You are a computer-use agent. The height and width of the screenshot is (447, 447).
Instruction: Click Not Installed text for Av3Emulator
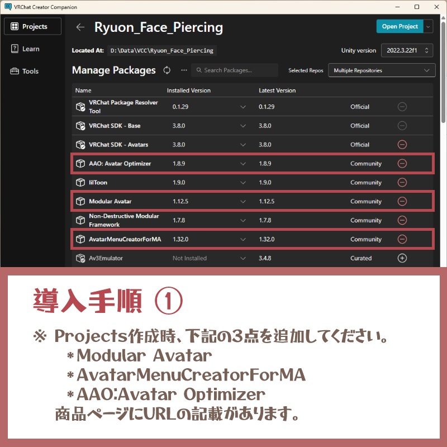click(189, 258)
